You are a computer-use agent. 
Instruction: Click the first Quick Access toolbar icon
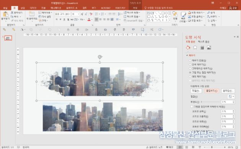pyautogui.click(x=4, y=30)
